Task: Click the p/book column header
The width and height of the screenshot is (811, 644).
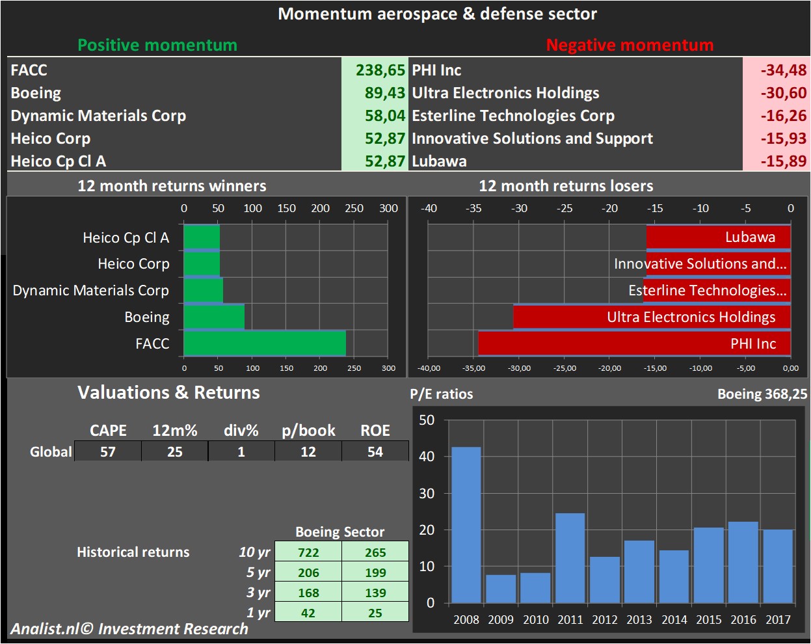Action: 308,431
